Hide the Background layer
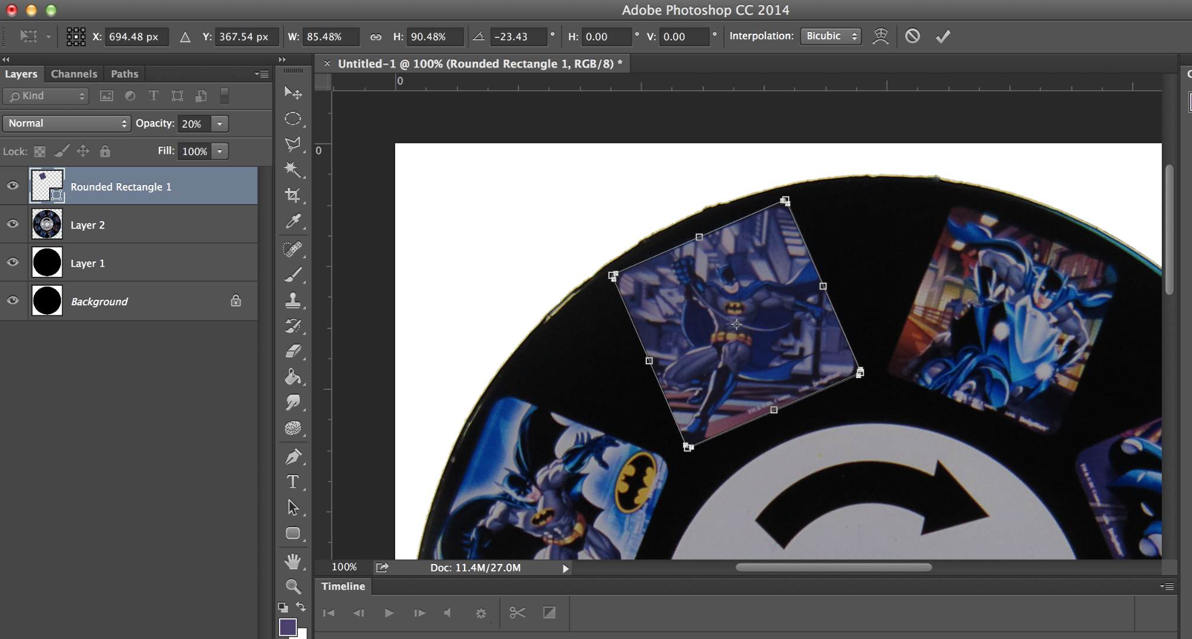Viewport: 1192px width, 639px height. coord(12,301)
